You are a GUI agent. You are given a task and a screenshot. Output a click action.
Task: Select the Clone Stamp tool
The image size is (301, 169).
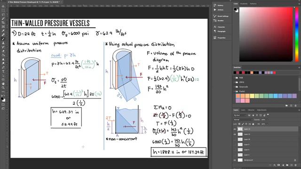coord(3,43)
